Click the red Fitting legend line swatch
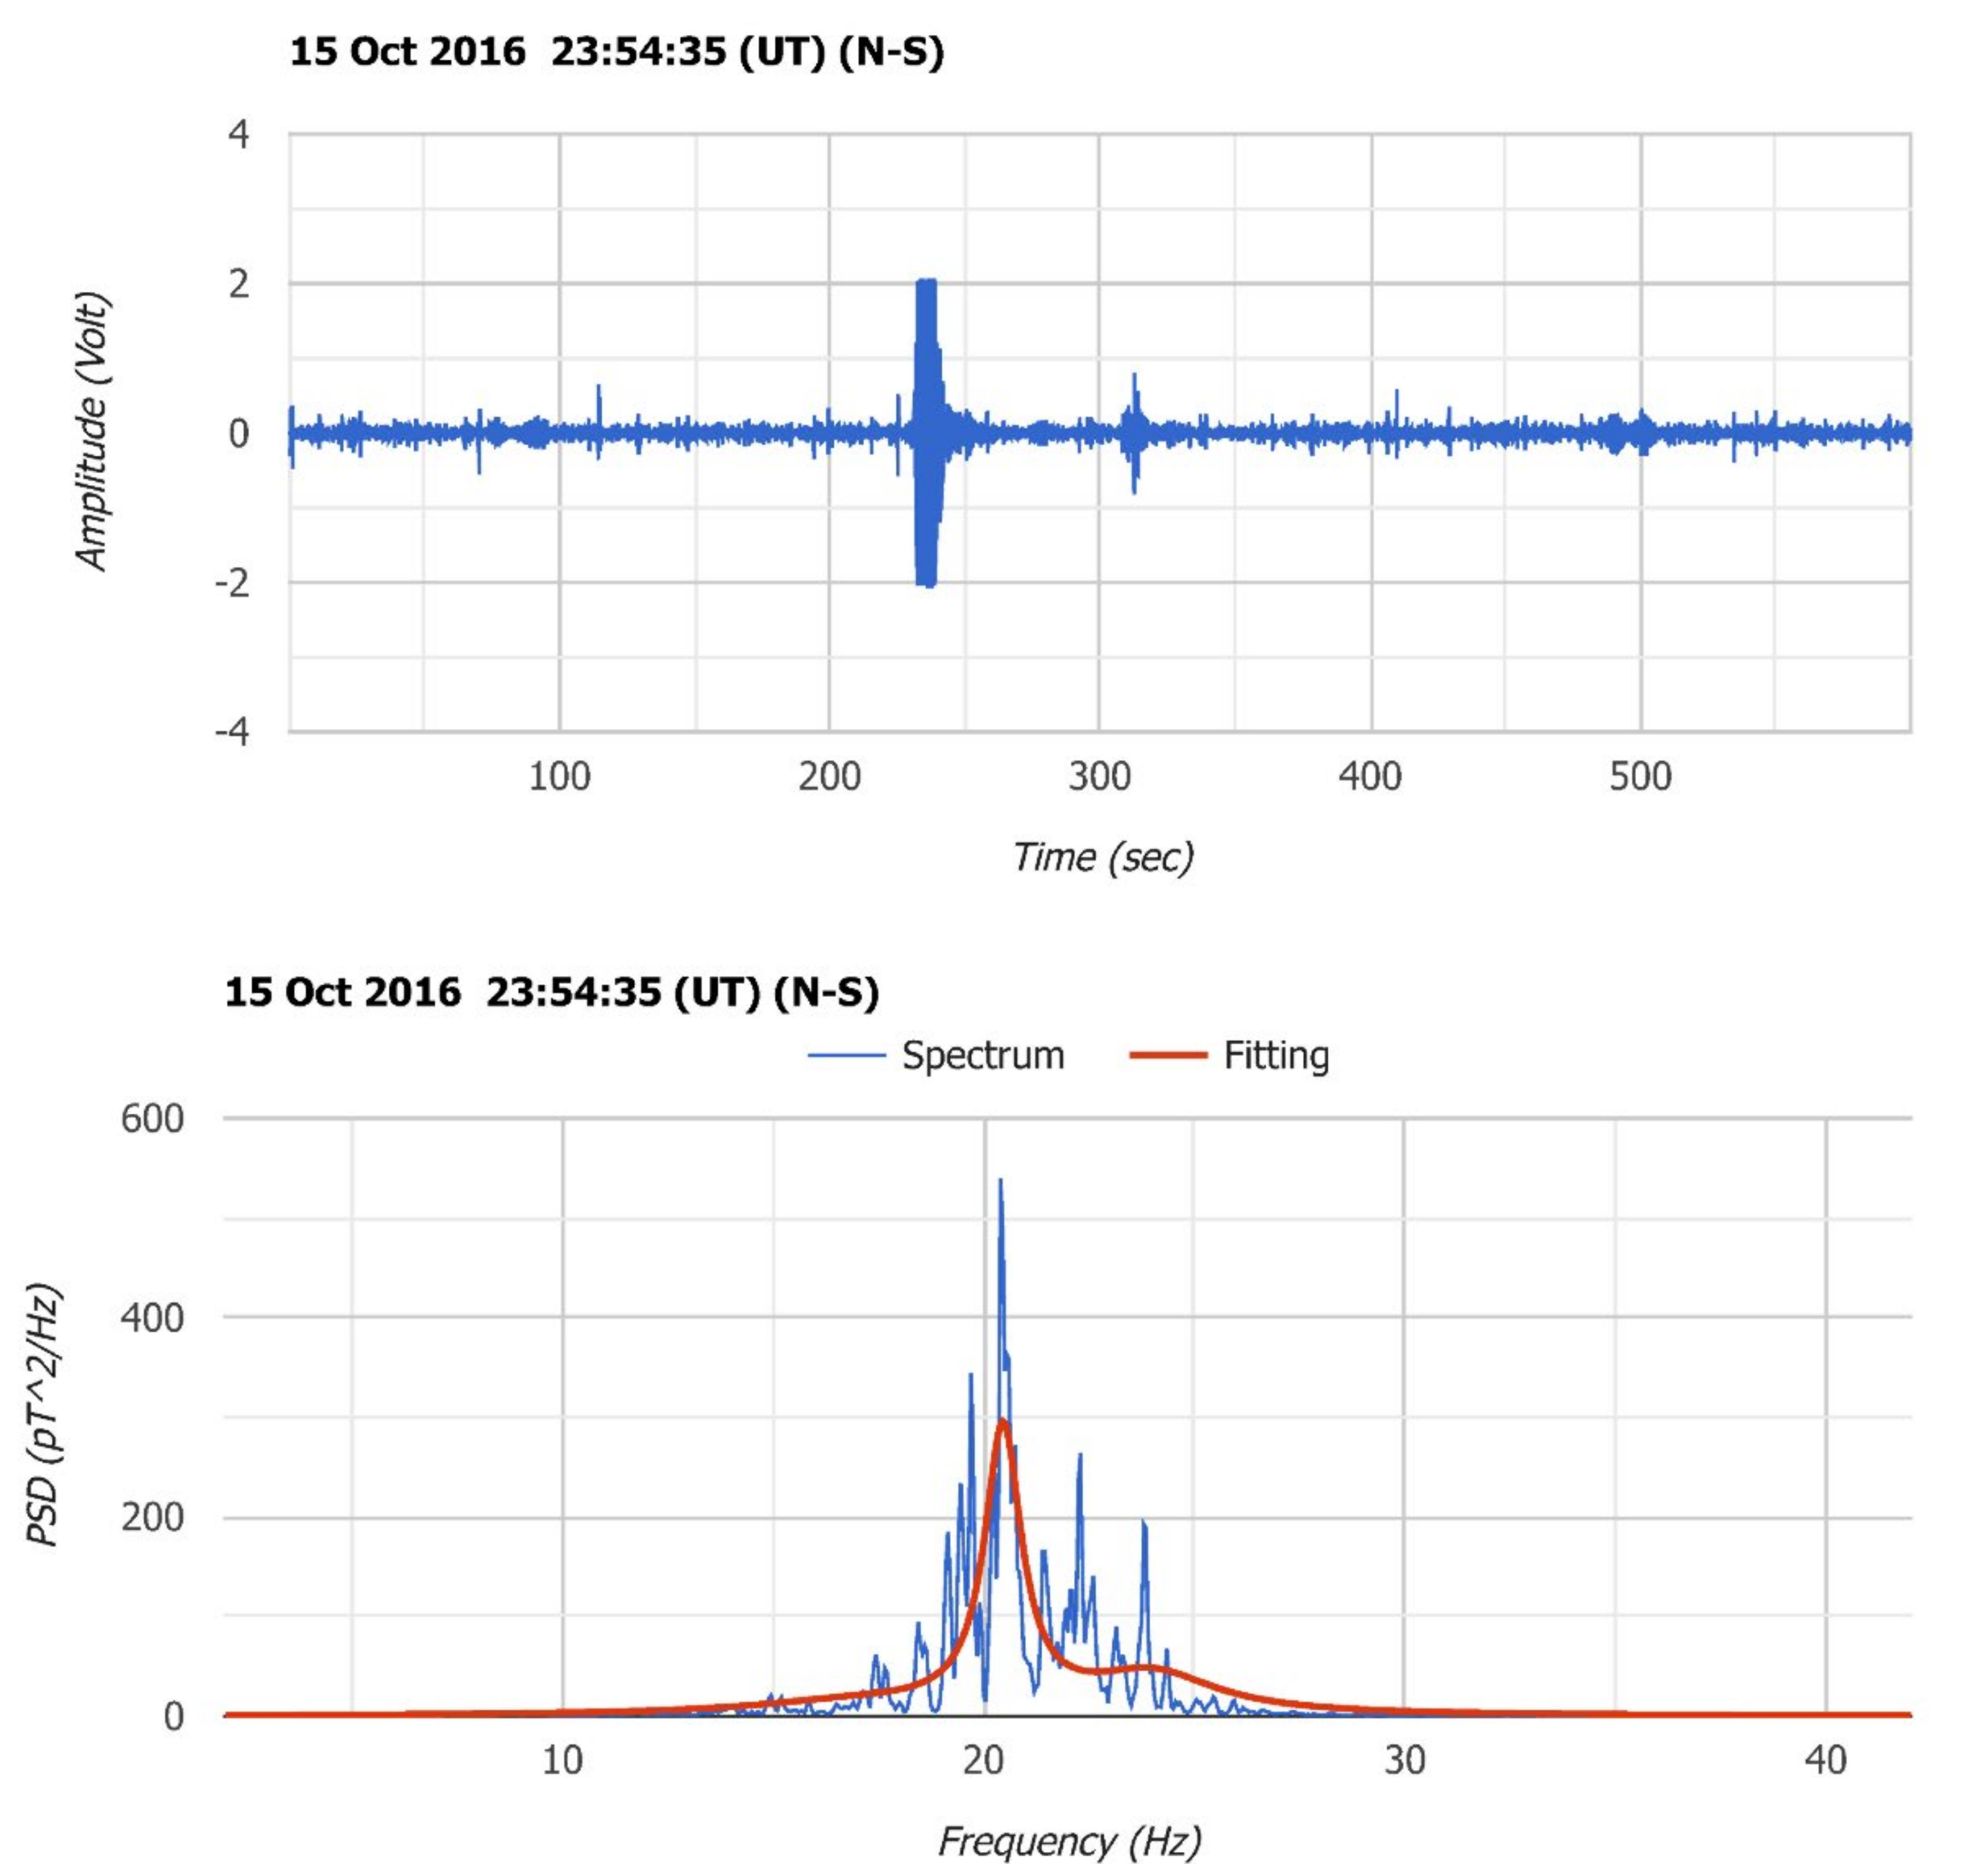The image size is (1962, 1876). 1167,1056
